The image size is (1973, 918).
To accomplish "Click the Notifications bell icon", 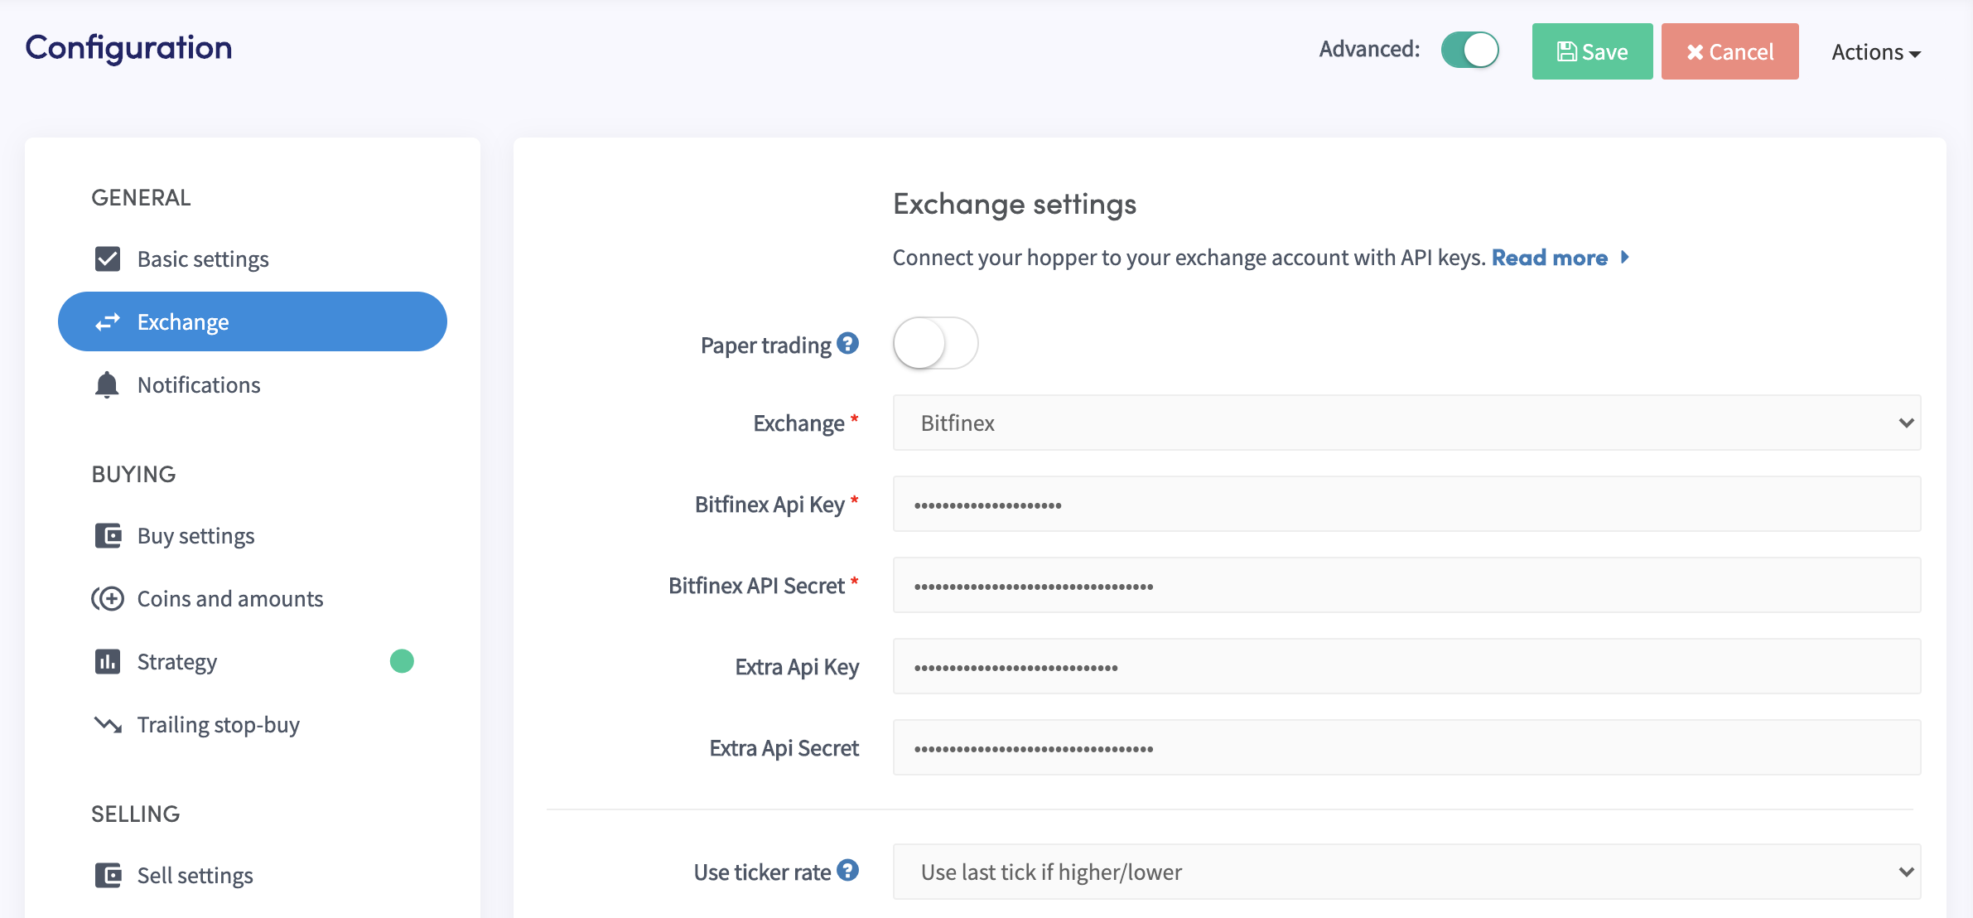I will (x=107, y=384).
